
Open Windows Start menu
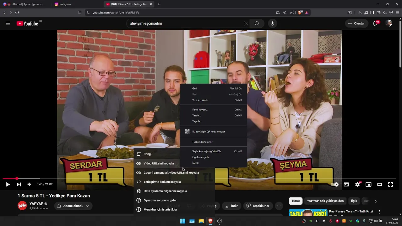click(182, 221)
